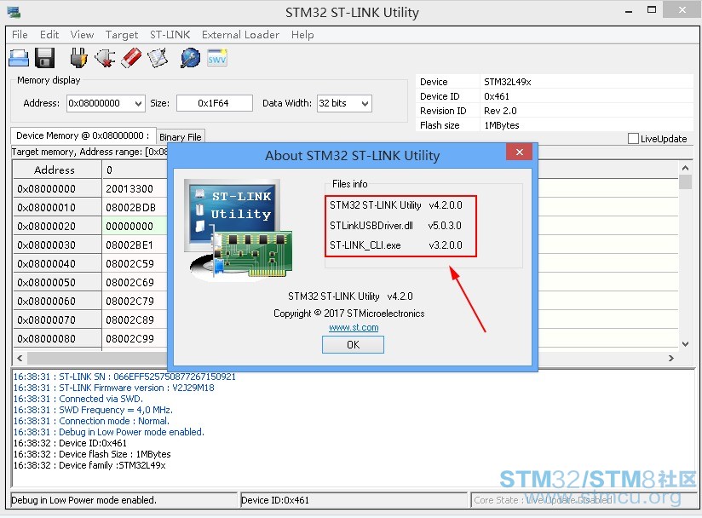Click memory table scroll up arrow
This screenshot has height=518, width=702.
[x=685, y=168]
